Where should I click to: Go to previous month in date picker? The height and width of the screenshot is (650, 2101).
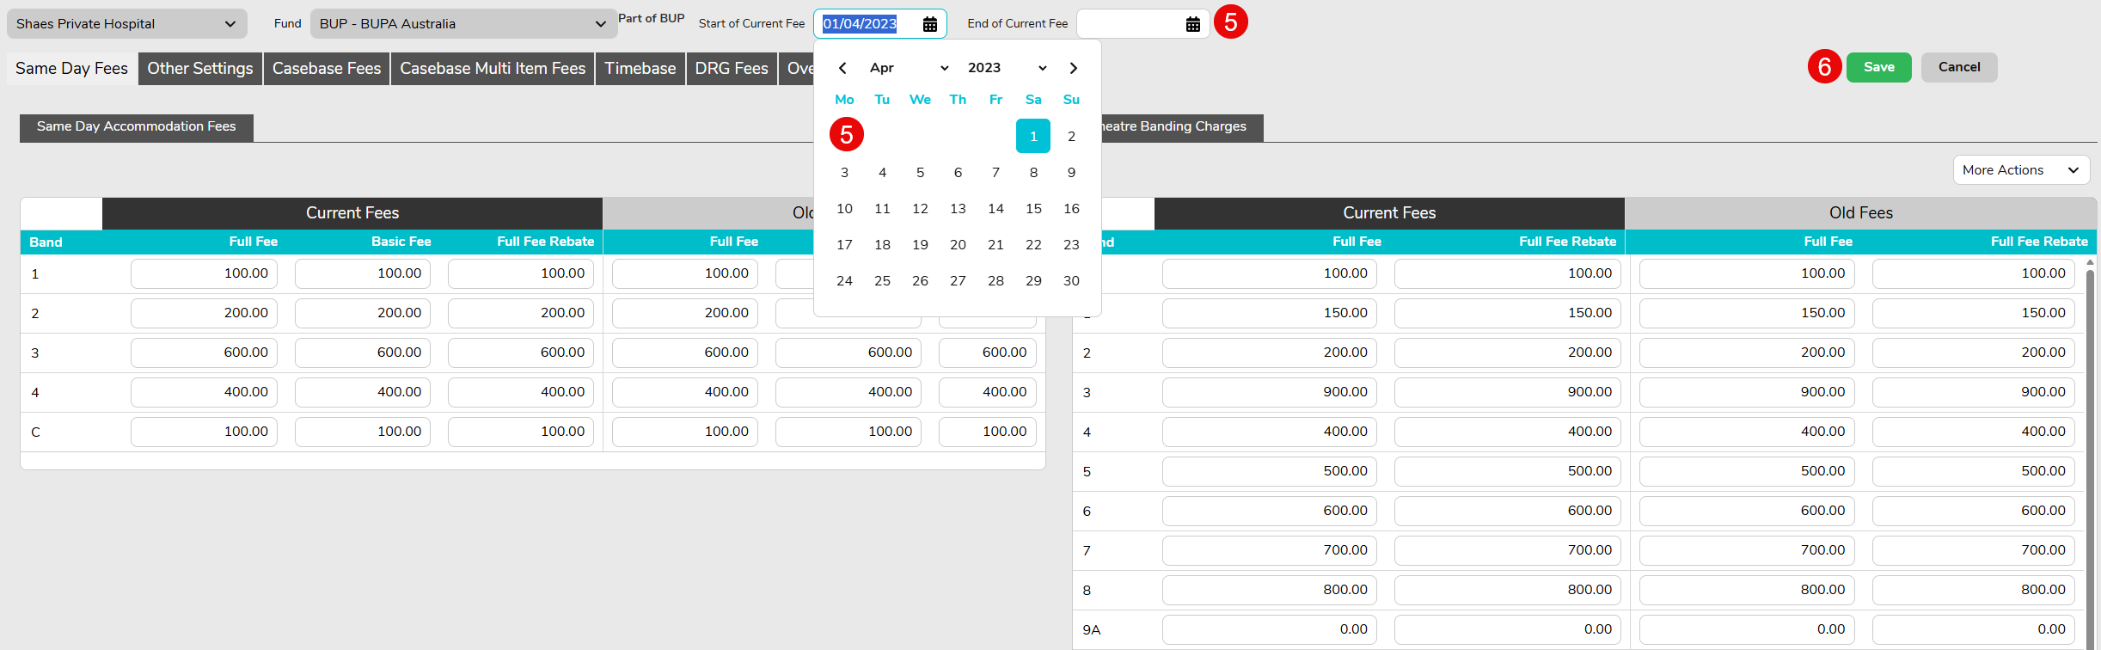(x=842, y=68)
